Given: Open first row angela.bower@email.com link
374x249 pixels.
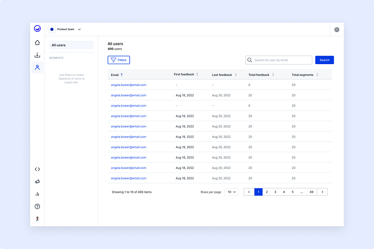Looking at the screenshot, I should pyautogui.click(x=128, y=85).
